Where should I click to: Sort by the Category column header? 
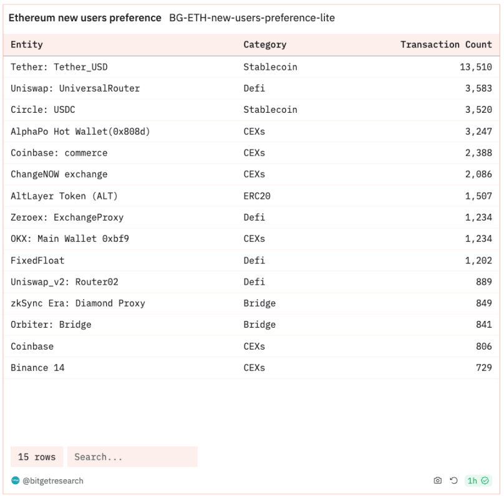[264, 45]
